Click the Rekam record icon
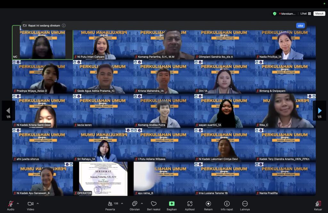The height and width of the screenshot is (213, 328). [208, 204]
